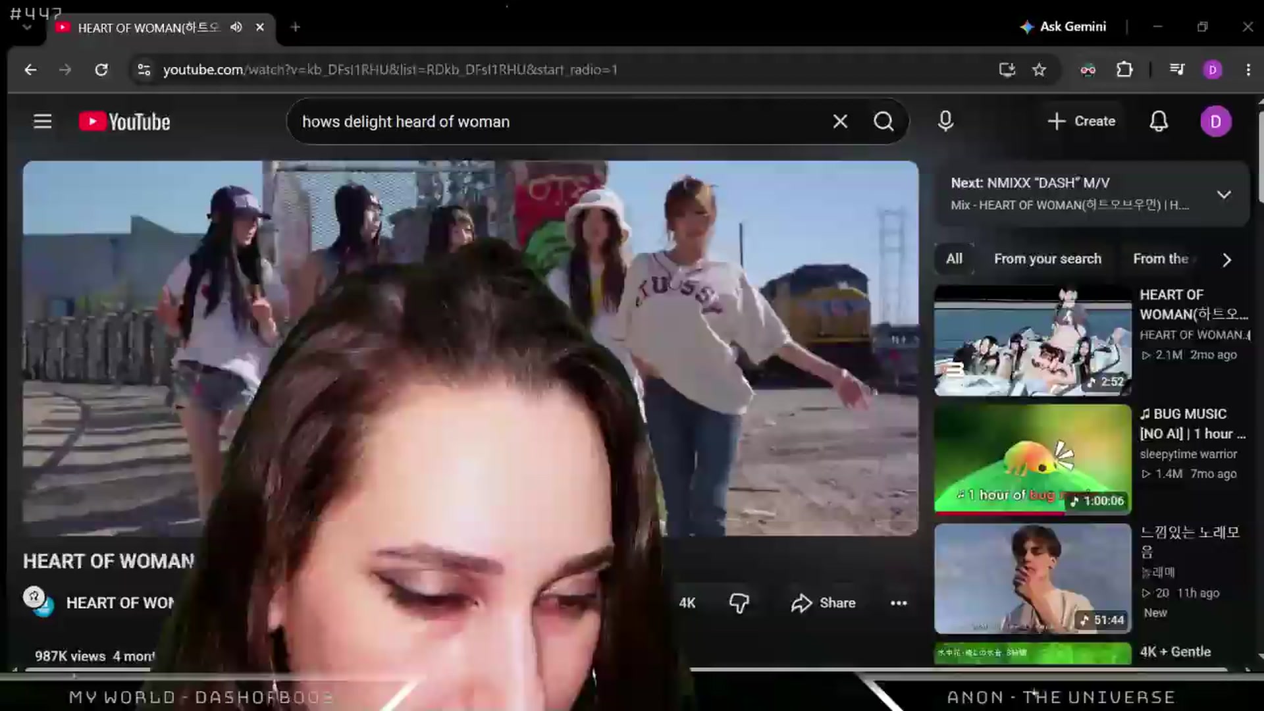Open suggested 'HEART OF WOMAN(하트오...' video title
The width and height of the screenshot is (1264, 711).
point(1193,304)
